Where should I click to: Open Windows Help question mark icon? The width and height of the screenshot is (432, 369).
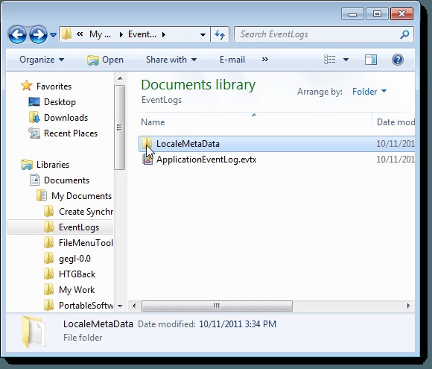pyautogui.click(x=398, y=60)
